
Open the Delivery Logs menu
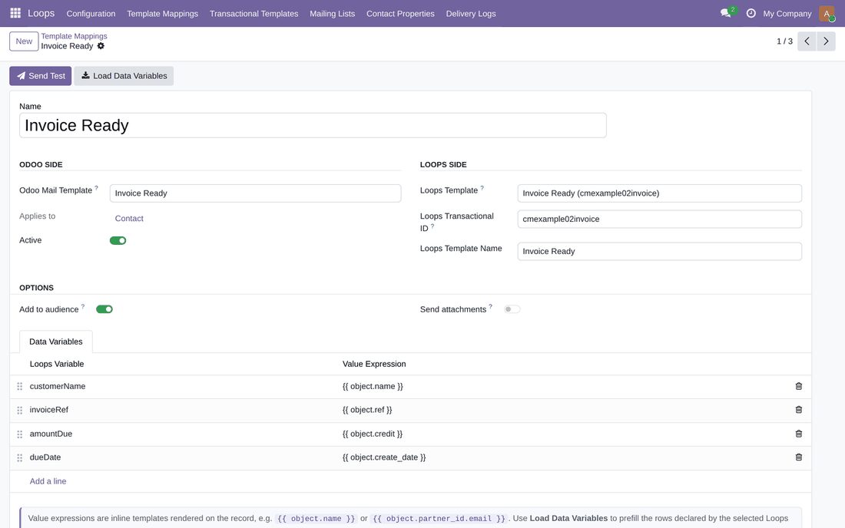(470, 14)
